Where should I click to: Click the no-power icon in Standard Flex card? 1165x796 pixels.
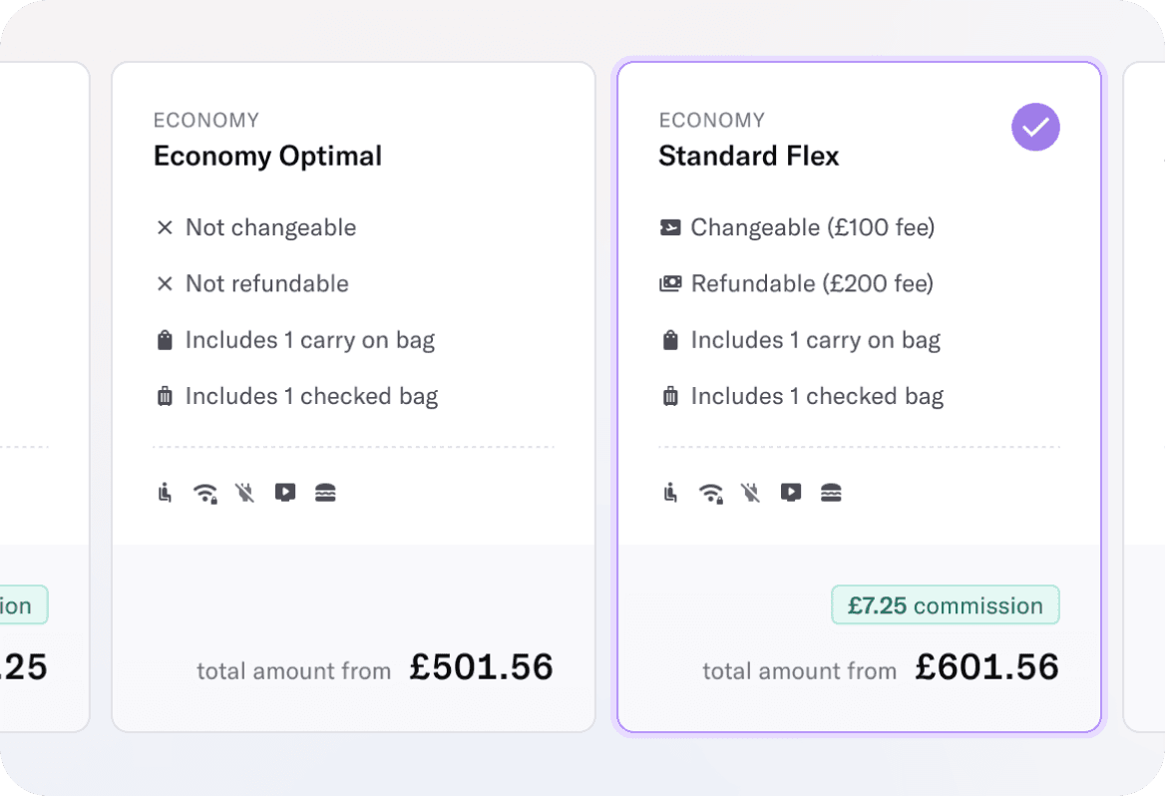tap(750, 492)
